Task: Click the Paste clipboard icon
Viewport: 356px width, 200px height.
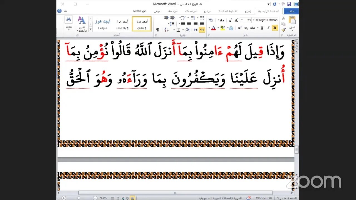Action: [x=292, y=20]
